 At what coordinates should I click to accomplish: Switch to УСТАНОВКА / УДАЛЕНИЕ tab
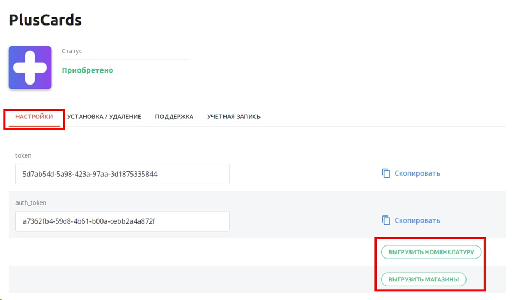pyautogui.click(x=104, y=117)
